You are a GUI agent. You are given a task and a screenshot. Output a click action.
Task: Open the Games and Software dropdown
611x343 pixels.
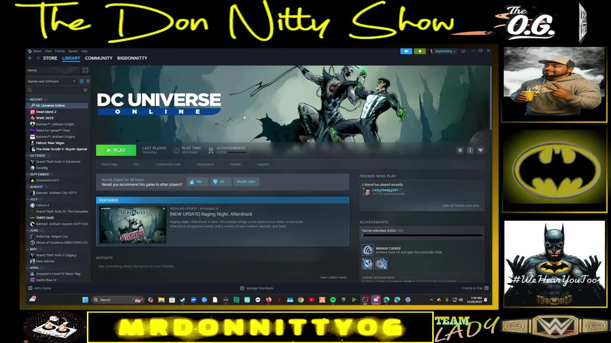(52, 81)
